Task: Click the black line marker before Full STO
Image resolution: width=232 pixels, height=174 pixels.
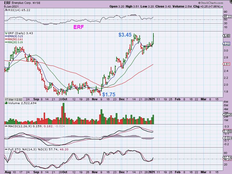Action: click(6, 149)
